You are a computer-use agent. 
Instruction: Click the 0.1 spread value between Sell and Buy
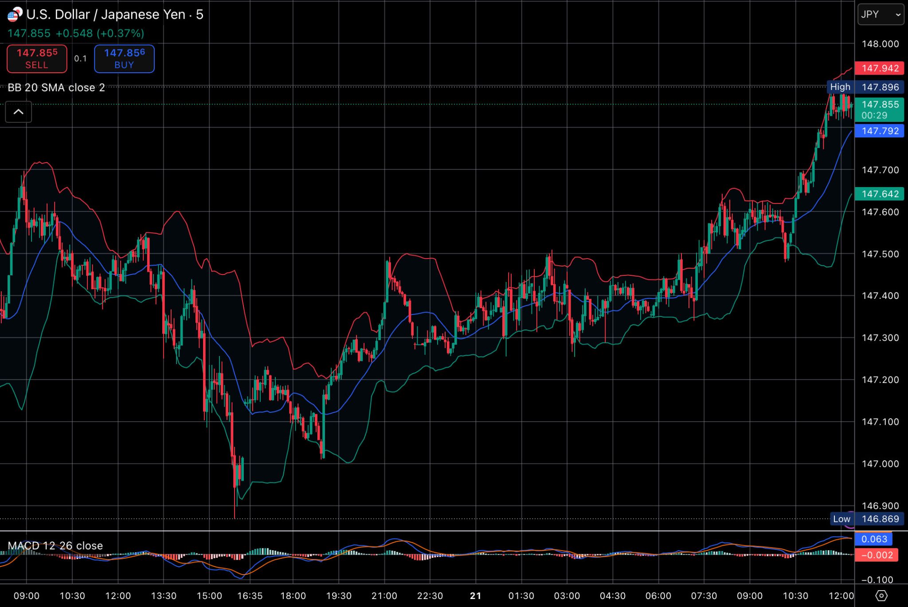[x=80, y=59]
